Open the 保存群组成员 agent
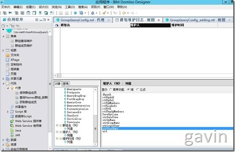235x152 pixels. (x=28, y=93)
